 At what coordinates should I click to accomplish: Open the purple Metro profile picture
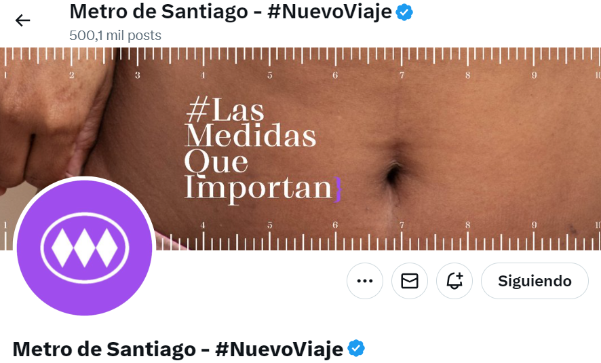(x=84, y=247)
